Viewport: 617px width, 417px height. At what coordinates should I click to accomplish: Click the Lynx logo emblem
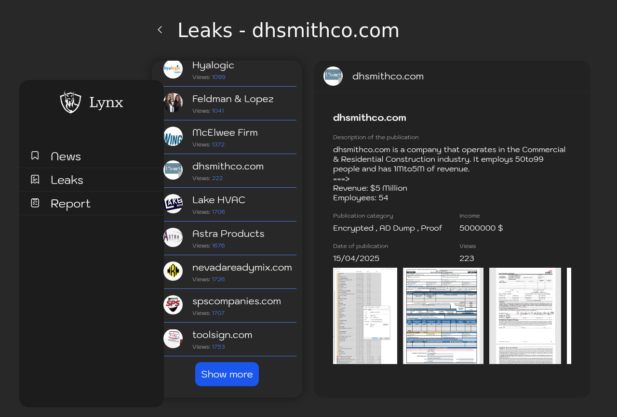click(70, 102)
